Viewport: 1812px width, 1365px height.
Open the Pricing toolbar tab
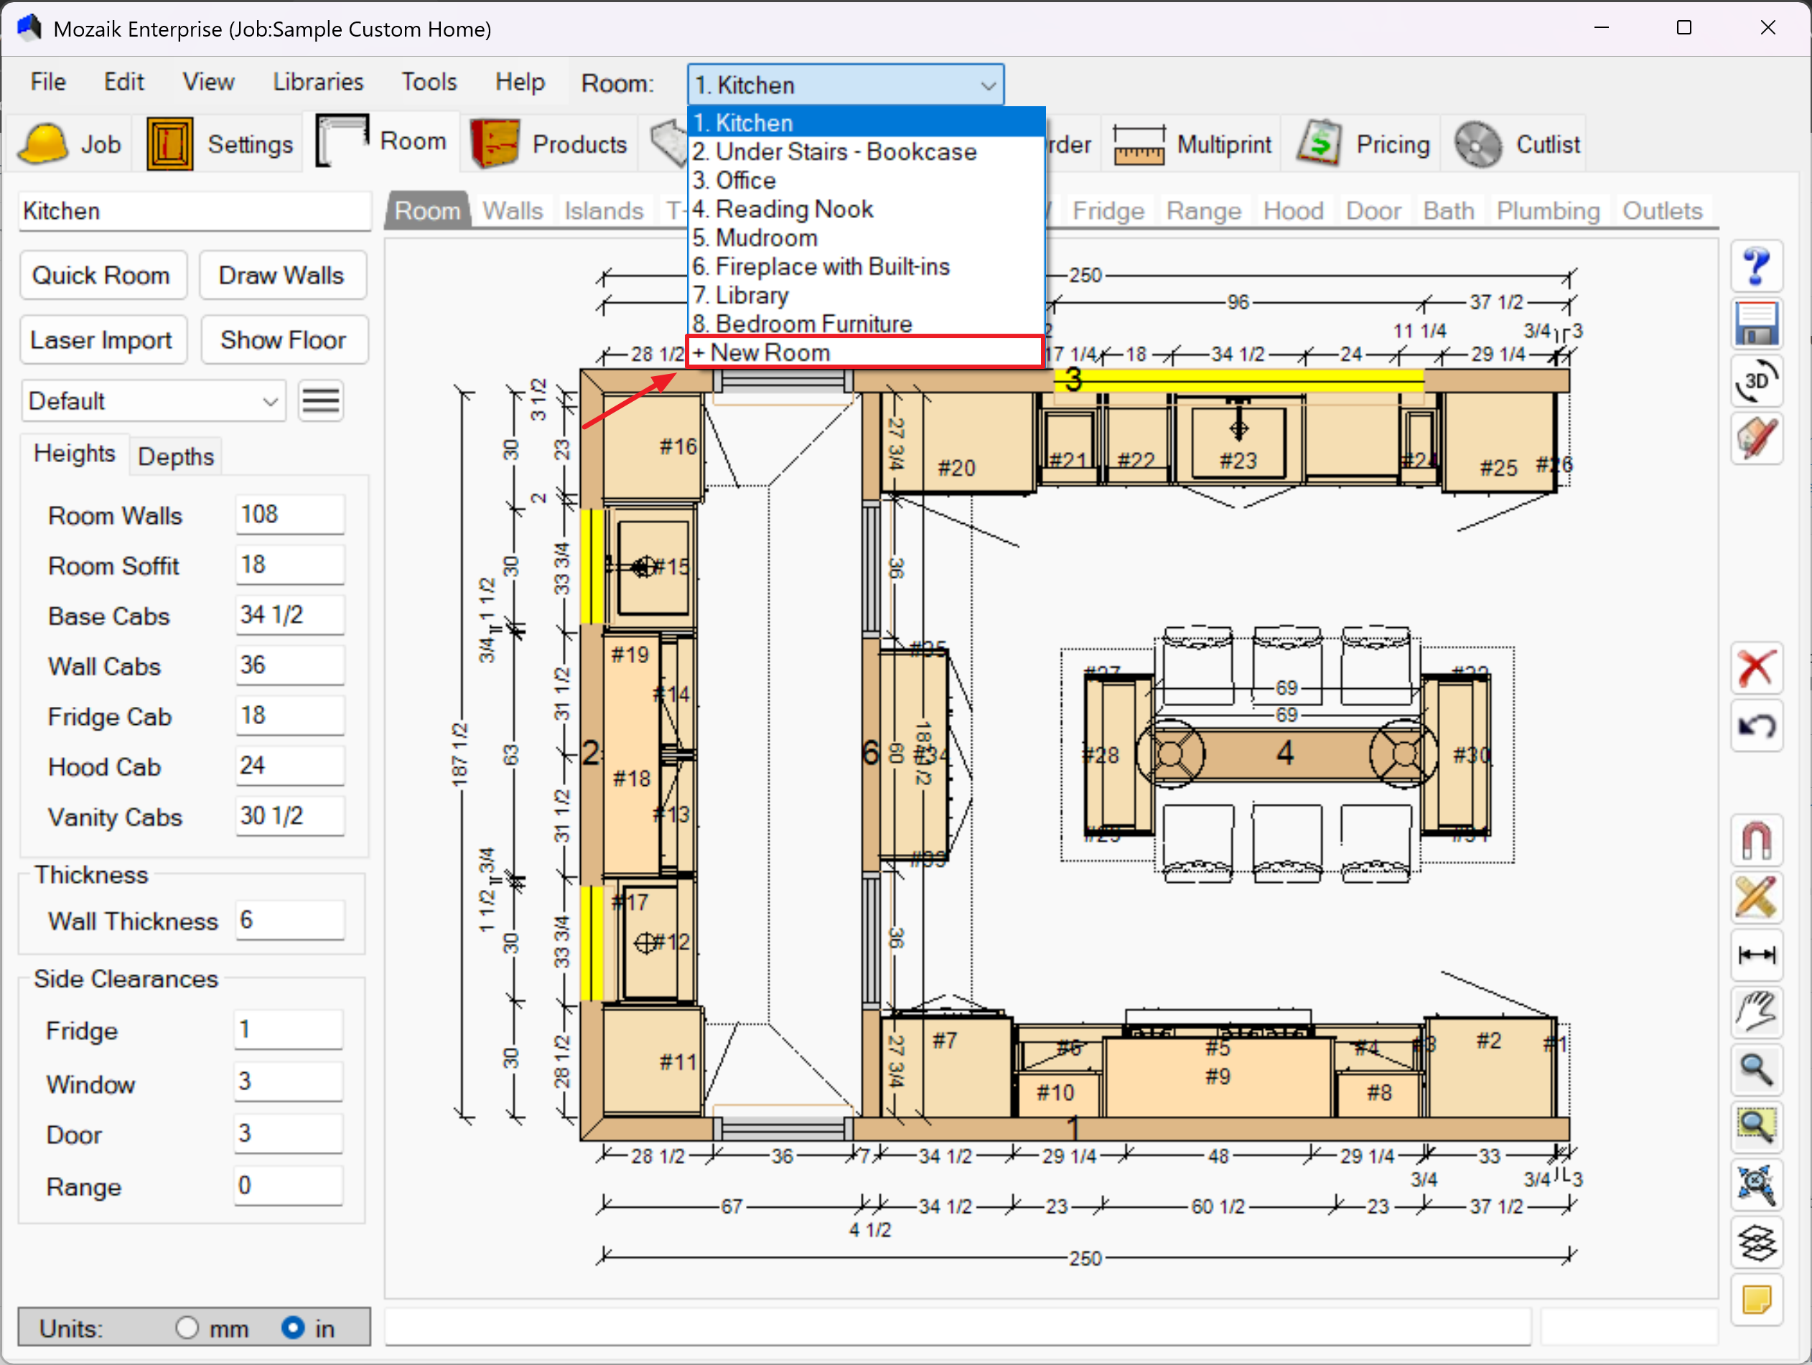[x=1365, y=145]
